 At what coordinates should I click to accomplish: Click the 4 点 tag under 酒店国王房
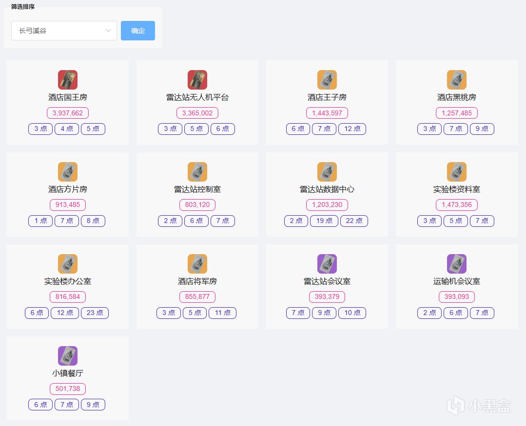(67, 129)
